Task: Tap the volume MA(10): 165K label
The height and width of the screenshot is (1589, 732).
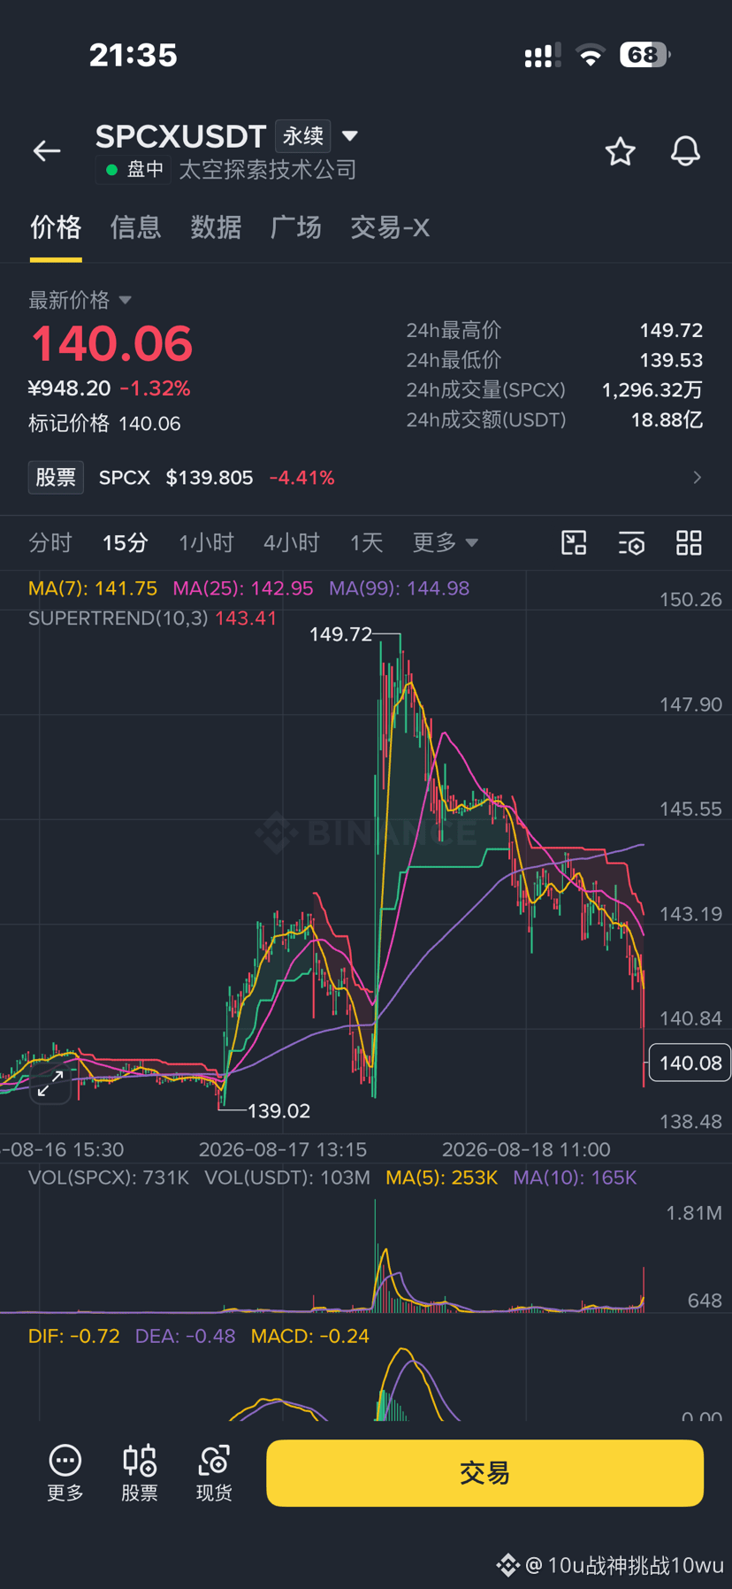Action: click(576, 1178)
